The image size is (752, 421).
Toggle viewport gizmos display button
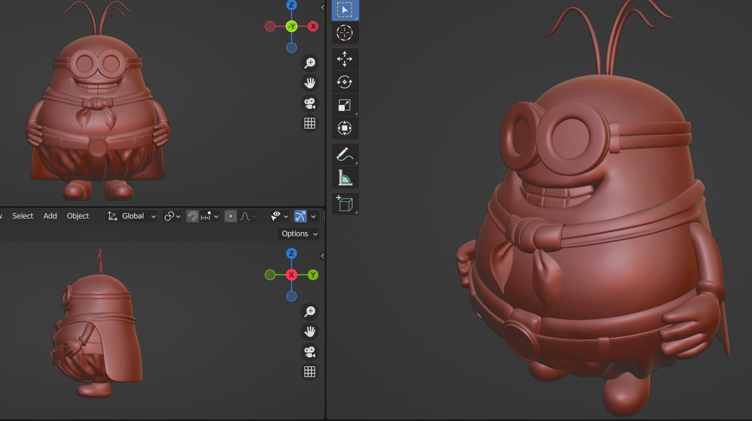coord(300,216)
